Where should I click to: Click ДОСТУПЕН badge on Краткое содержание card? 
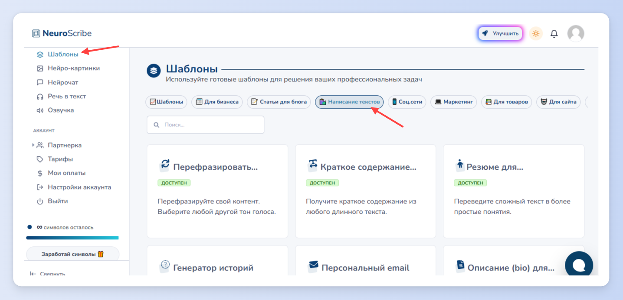(322, 183)
